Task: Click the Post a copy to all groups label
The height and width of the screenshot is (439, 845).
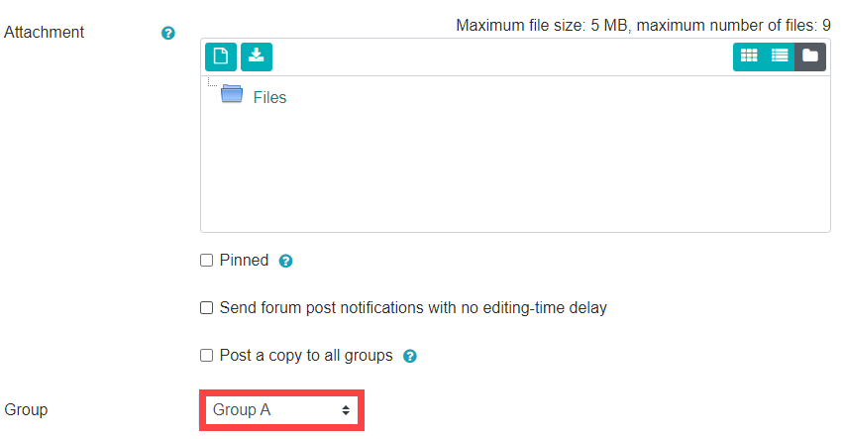Action: point(306,356)
